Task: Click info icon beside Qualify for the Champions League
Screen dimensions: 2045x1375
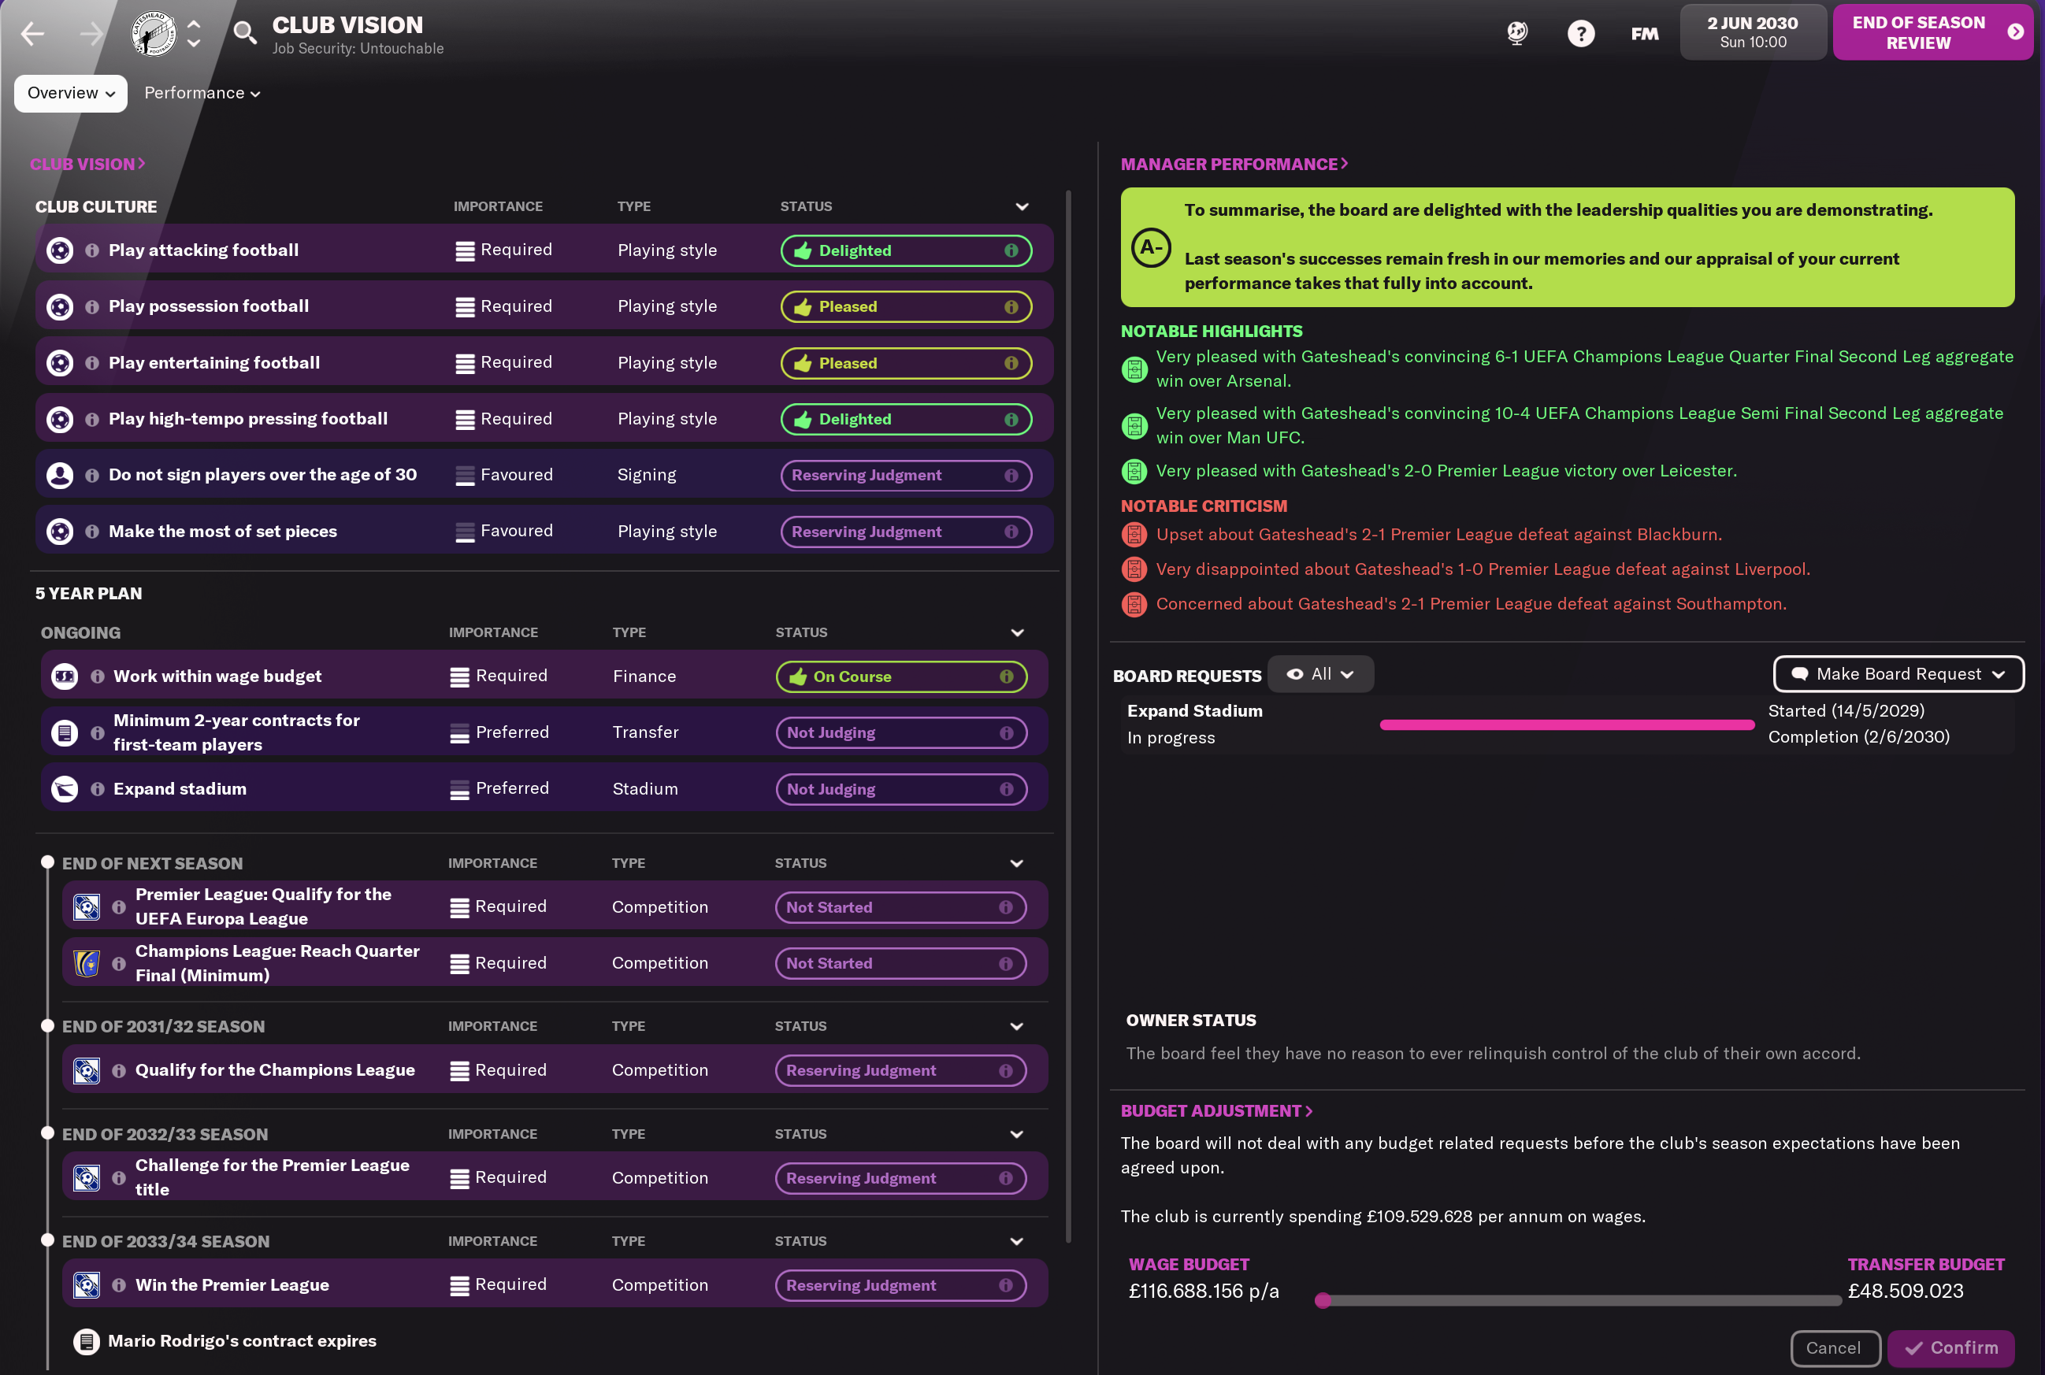Action: click(118, 1071)
